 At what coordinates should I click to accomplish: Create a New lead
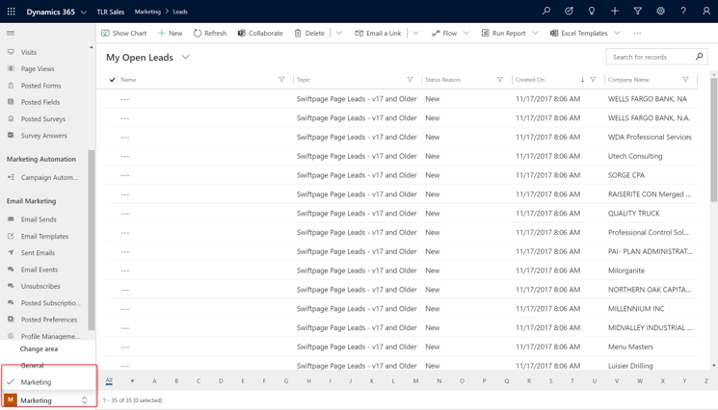click(170, 33)
